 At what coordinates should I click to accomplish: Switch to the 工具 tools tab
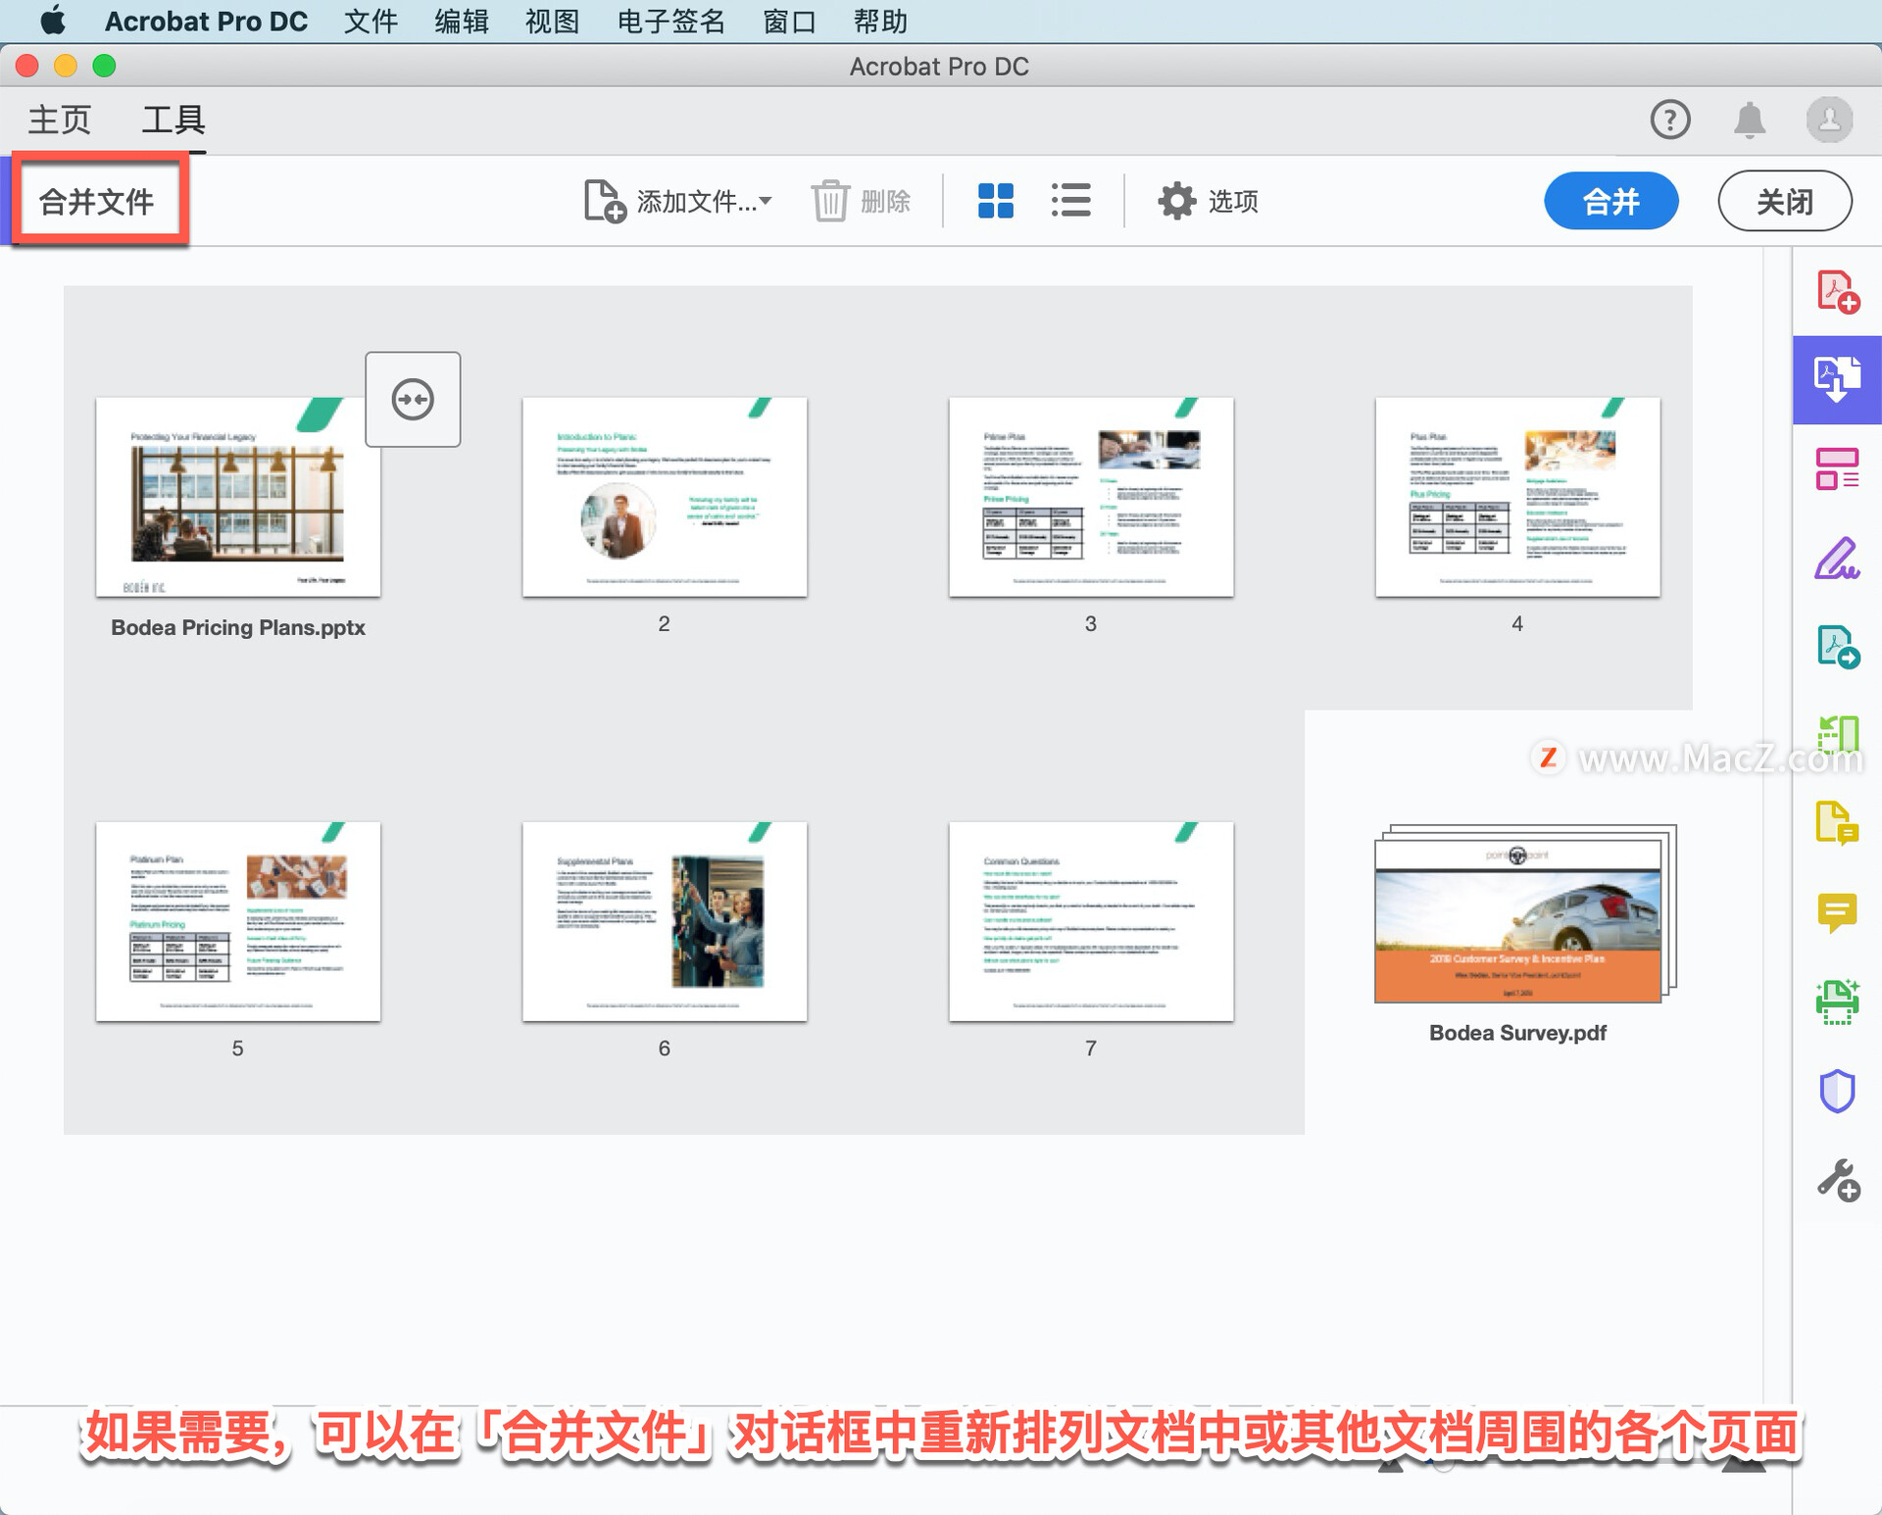173,120
